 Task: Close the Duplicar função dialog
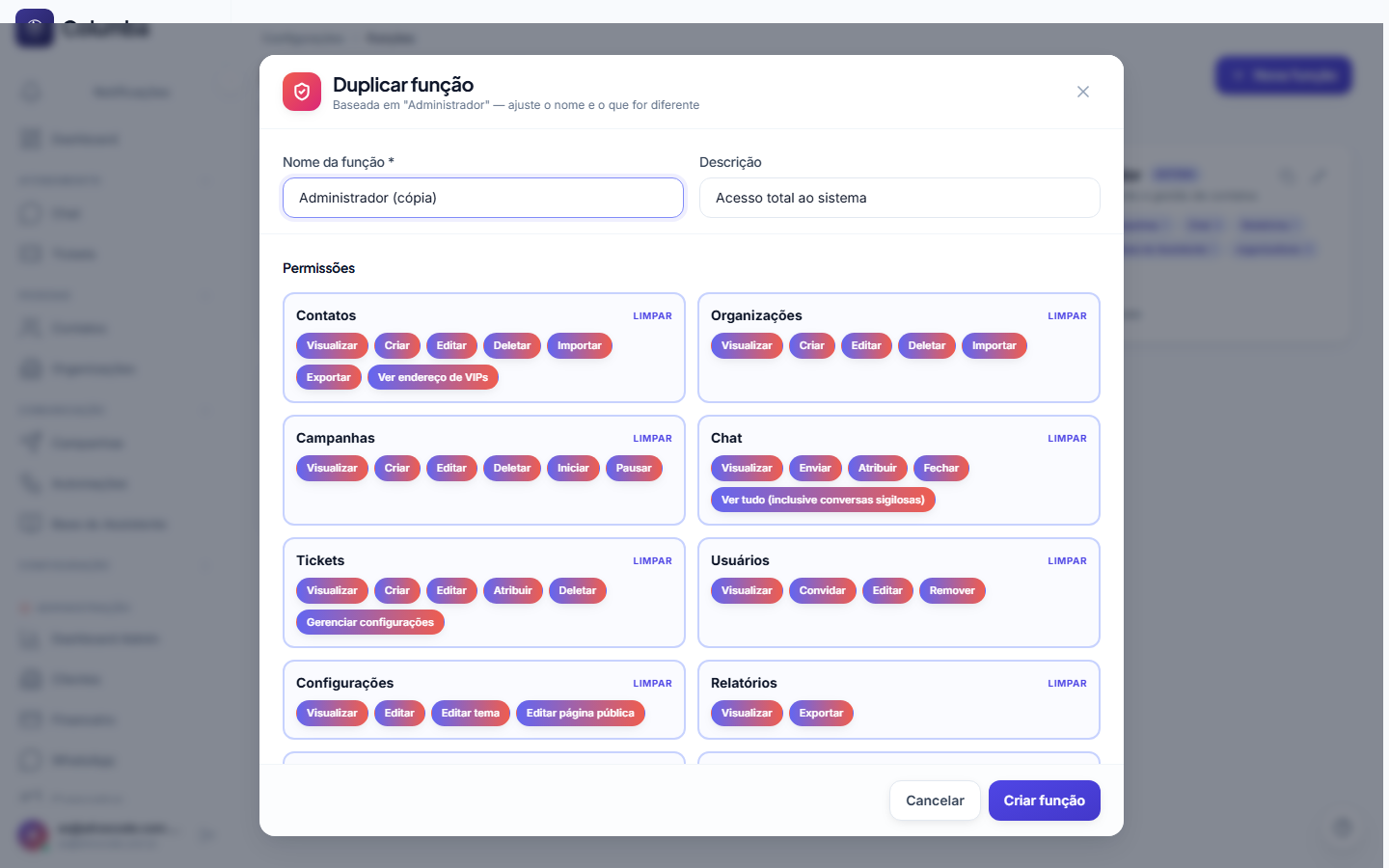[x=1083, y=92]
